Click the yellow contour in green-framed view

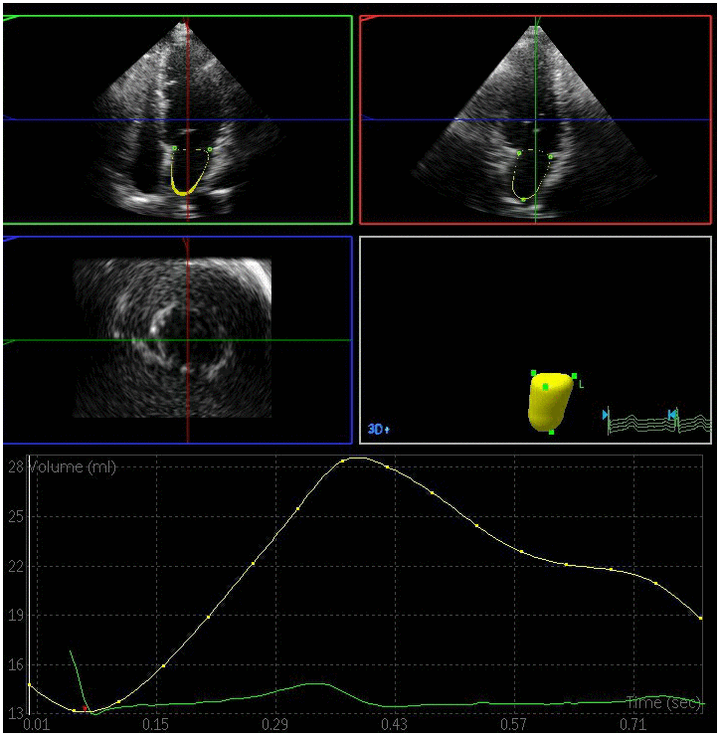(180, 188)
